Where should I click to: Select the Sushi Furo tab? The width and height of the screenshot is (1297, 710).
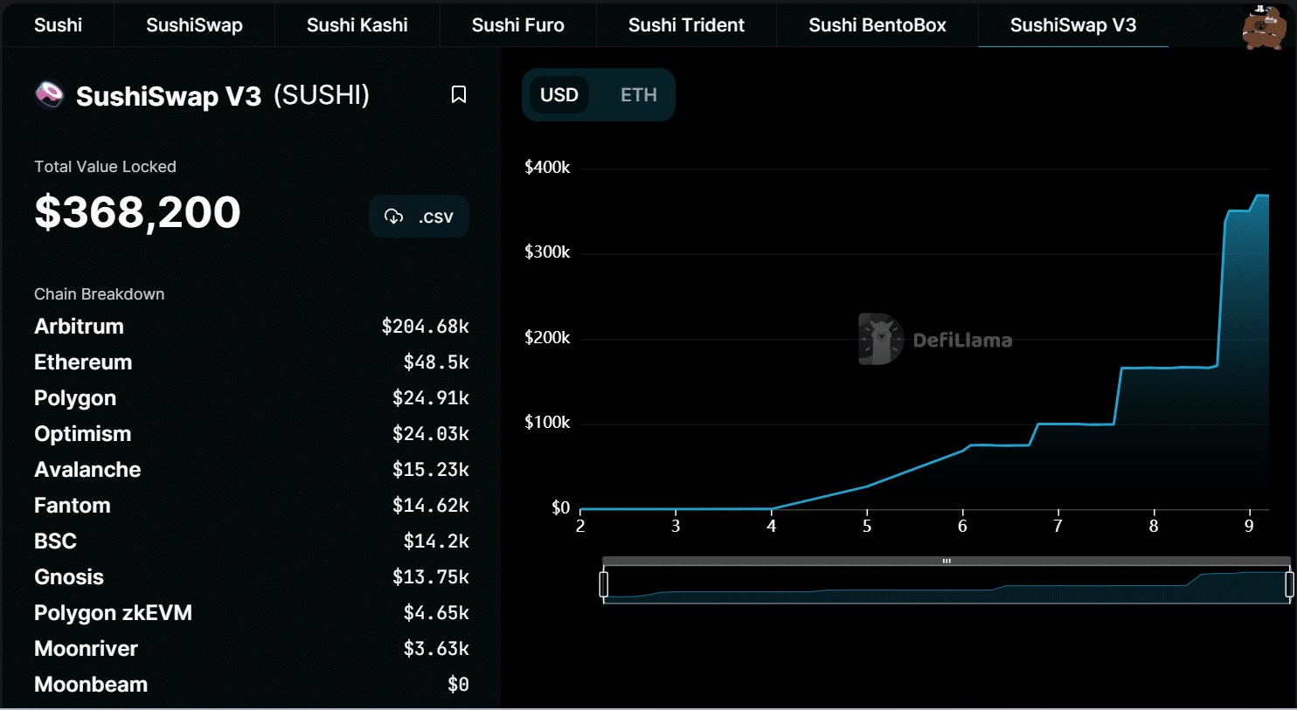point(517,25)
